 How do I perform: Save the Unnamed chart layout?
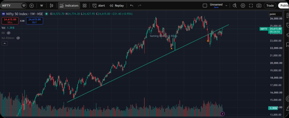216,7
